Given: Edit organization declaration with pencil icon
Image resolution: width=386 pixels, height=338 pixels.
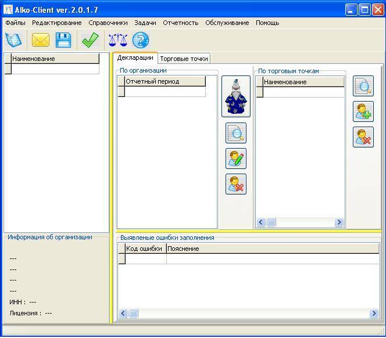Looking at the screenshot, I should pos(236,159).
